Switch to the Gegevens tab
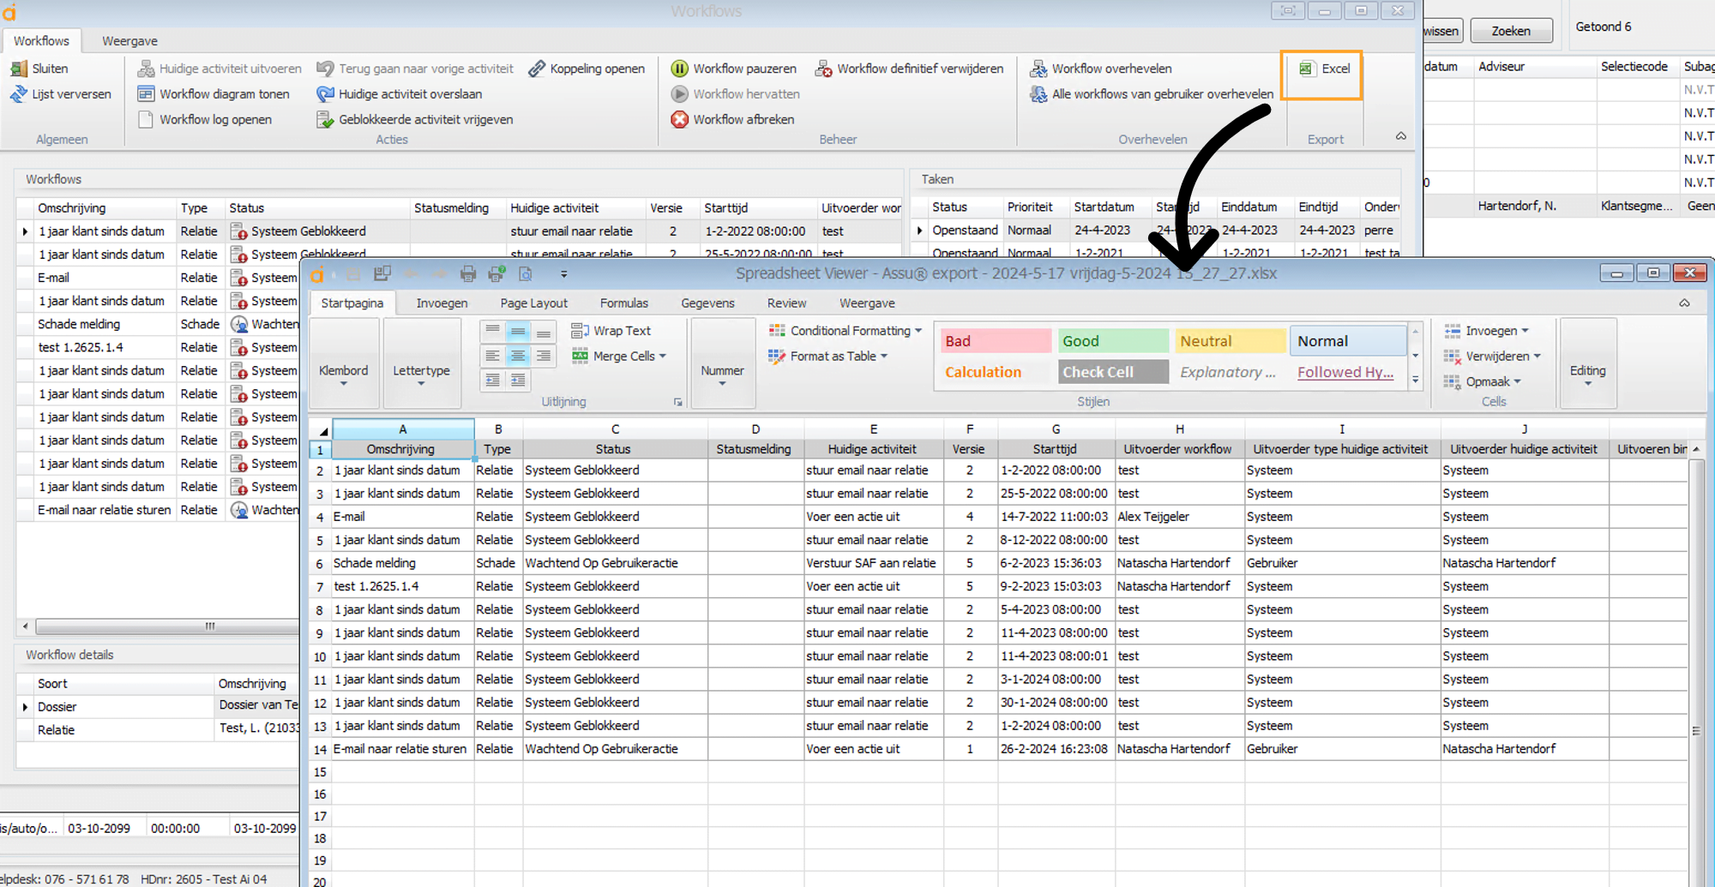 coord(707,303)
